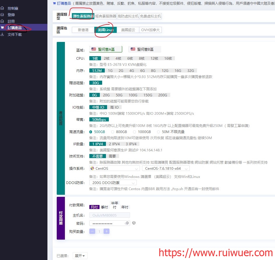Click the 註冊 icon in sidebar
This screenshot has height=260, width=275.
(x=2, y=21)
